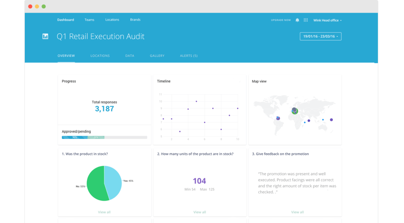Open the Brands menu item
This screenshot has width=404, height=223.
pyautogui.click(x=135, y=20)
